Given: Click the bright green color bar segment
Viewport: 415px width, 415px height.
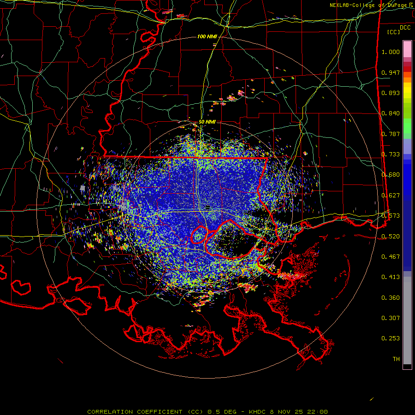Looking at the screenshot, I should coord(407,125).
